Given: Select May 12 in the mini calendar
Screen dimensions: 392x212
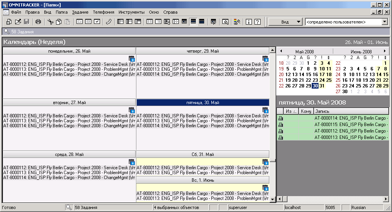Looking at the screenshot, I should (288, 74).
